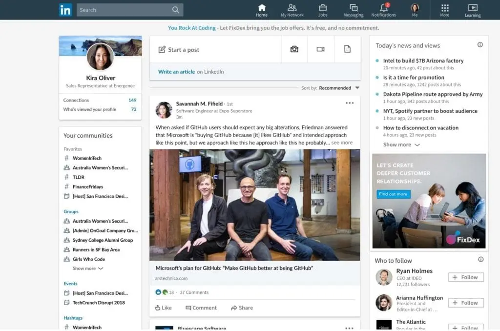500x331 pixels.
Task: Open How to disconnect on vacation
Action: tap(420, 128)
